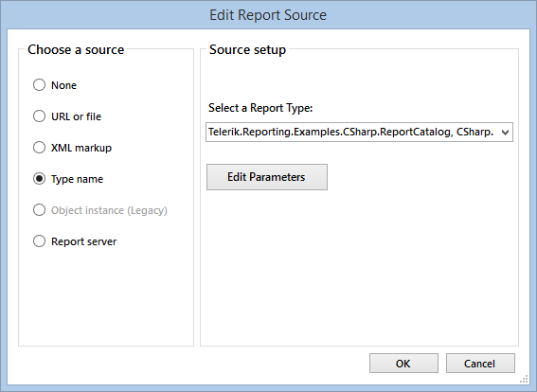This screenshot has height=392, width=537.
Task: Click the None option label text
Action: coord(63,85)
